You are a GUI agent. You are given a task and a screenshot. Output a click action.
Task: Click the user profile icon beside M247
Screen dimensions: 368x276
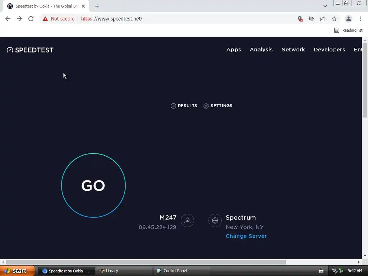coord(187,220)
